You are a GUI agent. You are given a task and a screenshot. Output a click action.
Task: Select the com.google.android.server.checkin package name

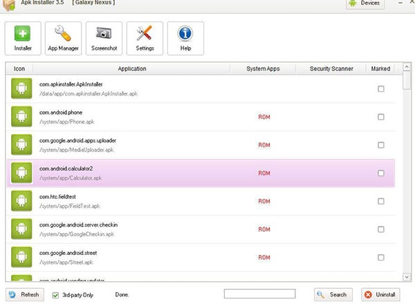pyautogui.click(x=79, y=225)
